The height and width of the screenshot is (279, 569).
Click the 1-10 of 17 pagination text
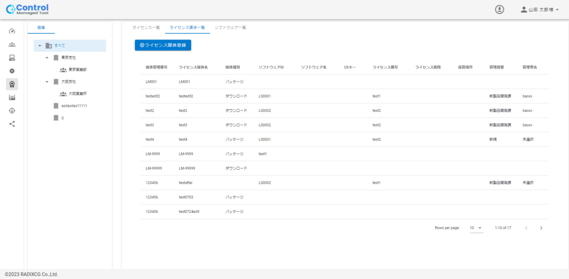(503, 228)
